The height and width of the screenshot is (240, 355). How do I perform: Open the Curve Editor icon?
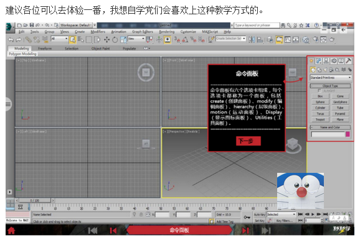point(288,40)
